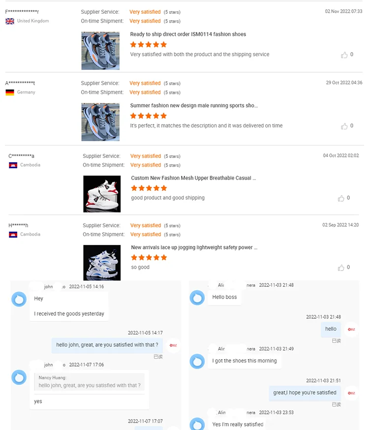Viewport: 369px width, 430px height.
Task: Click the Germany flag icon
Action: click(10, 92)
